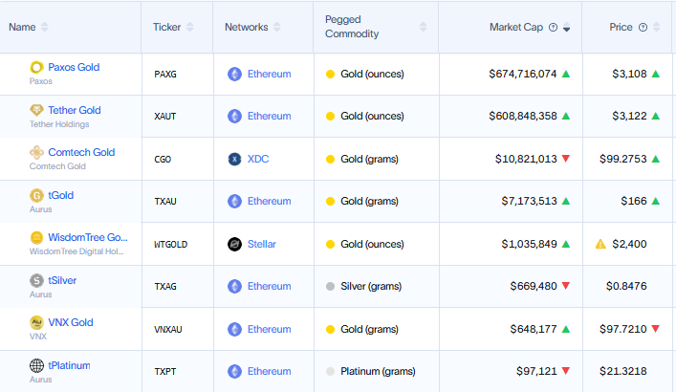Click the Price column help icon

tap(643, 28)
